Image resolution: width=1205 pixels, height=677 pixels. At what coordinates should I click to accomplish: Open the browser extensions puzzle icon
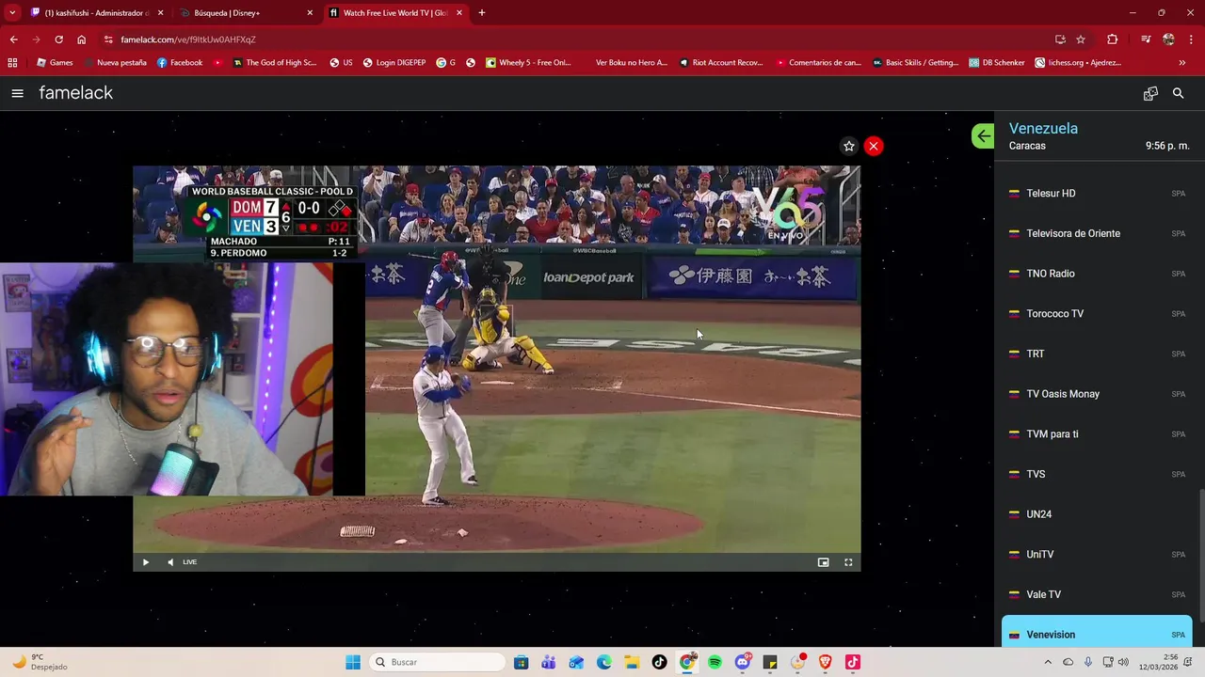[x=1113, y=39]
